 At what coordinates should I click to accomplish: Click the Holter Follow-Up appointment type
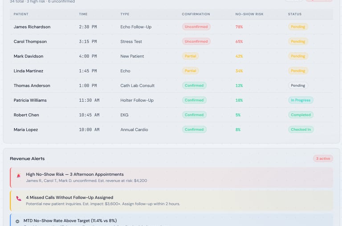point(137,100)
